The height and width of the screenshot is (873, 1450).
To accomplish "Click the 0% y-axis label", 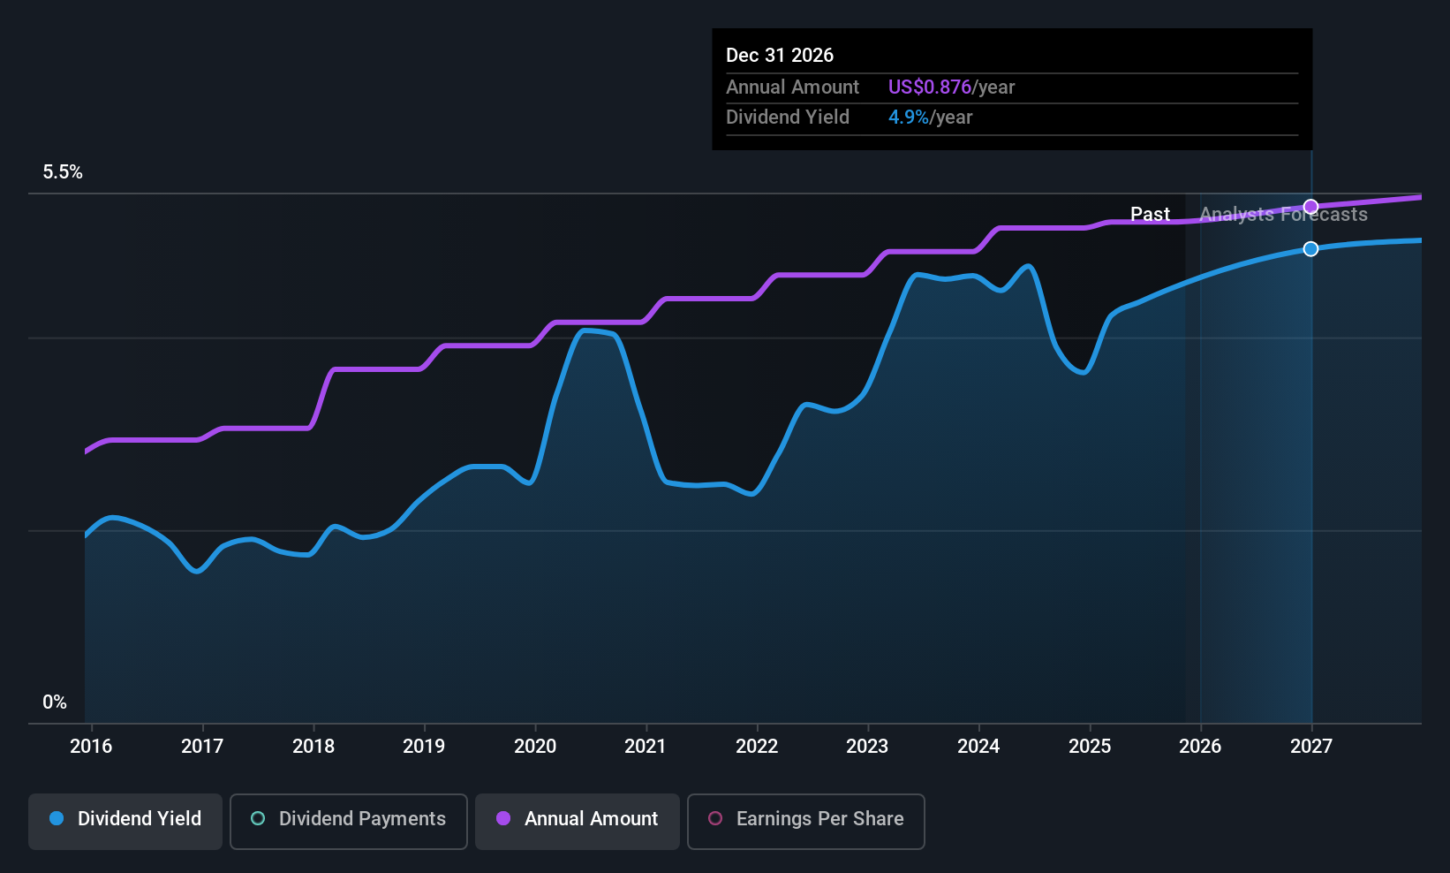I will click(x=55, y=702).
